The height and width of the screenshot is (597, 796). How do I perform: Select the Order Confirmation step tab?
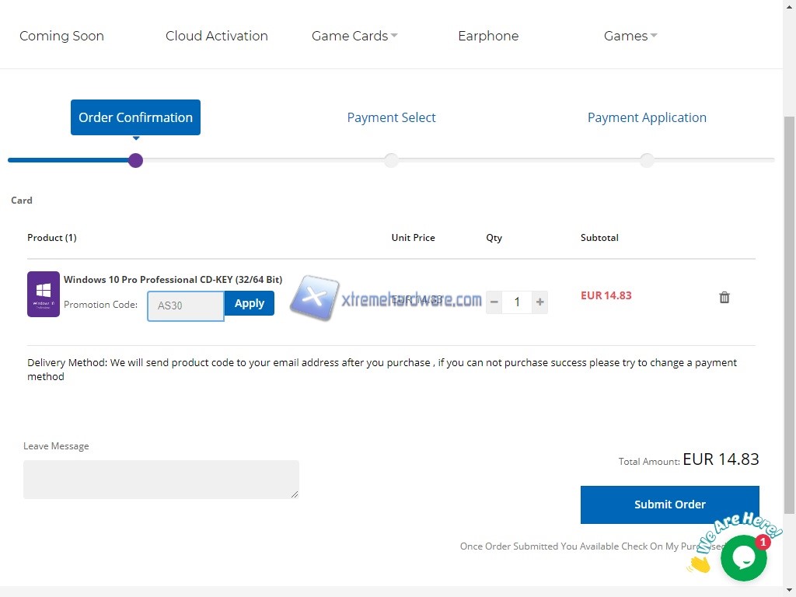pyautogui.click(x=135, y=117)
